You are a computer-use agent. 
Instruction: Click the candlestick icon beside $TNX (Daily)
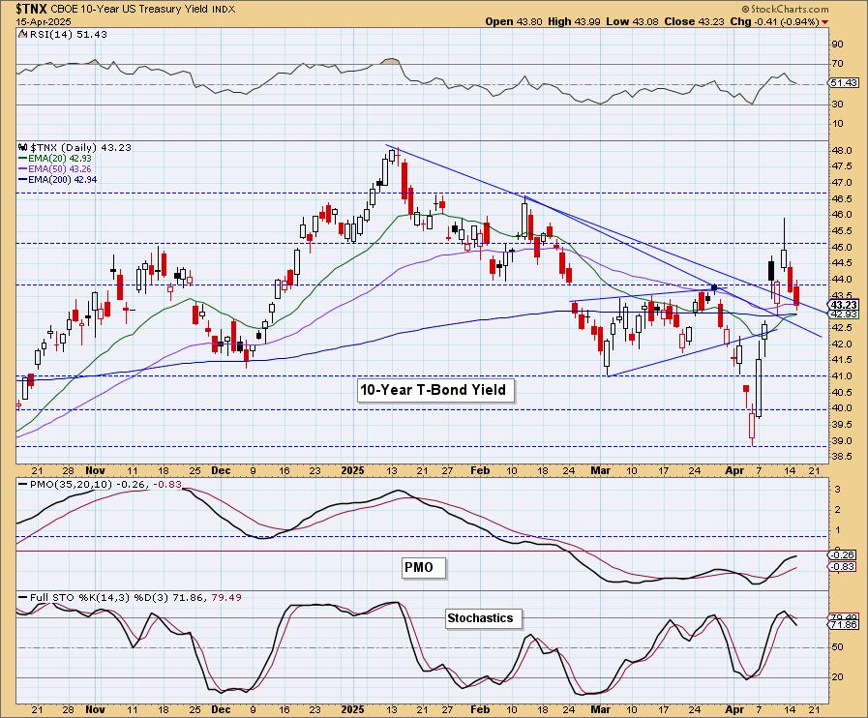(22, 148)
